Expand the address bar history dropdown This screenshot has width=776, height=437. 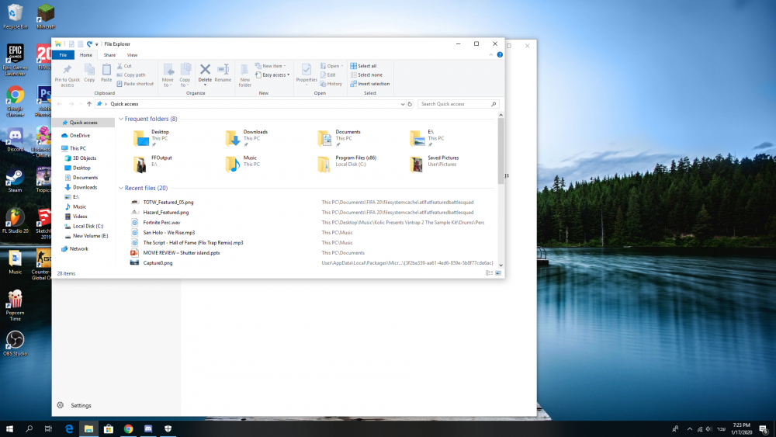[x=402, y=104]
